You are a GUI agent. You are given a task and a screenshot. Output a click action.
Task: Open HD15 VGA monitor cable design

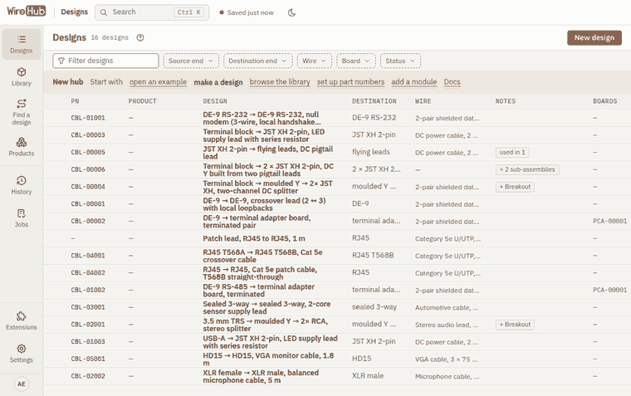268,359
